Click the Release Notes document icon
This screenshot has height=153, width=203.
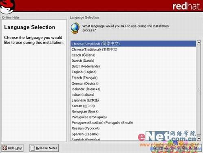(33, 148)
